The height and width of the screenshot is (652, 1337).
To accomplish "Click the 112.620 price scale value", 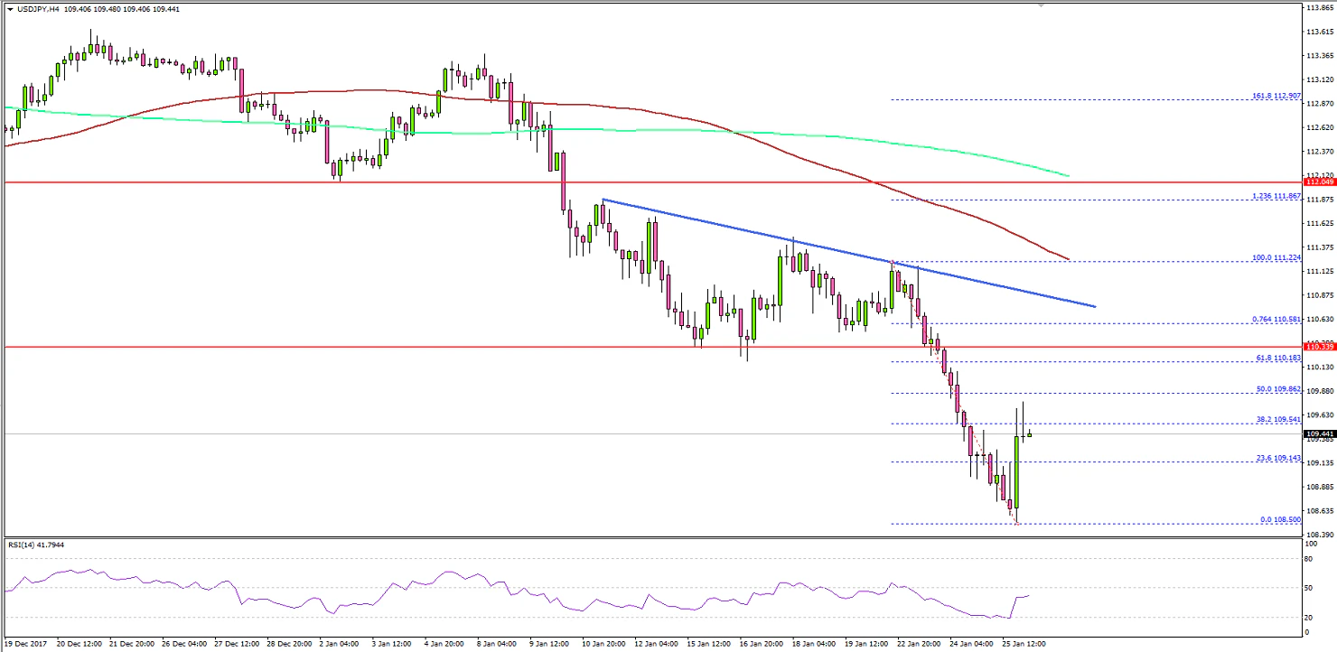I will [x=1319, y=127].
